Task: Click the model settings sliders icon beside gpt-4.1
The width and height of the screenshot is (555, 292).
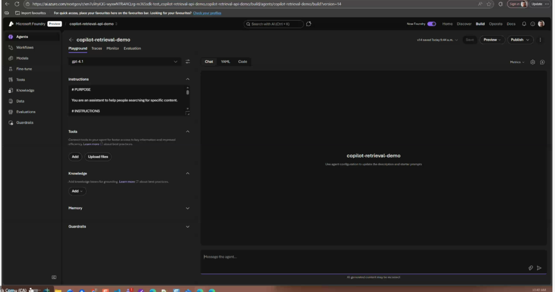Action: point(188,62)
